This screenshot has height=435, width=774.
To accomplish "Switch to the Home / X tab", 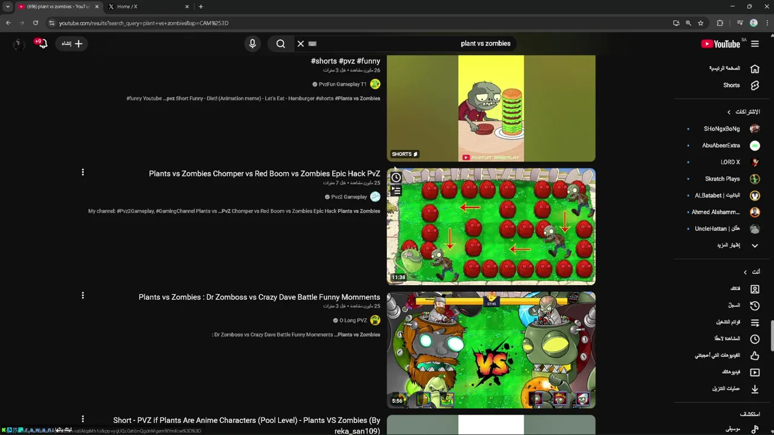I will [x=148, y=7].
